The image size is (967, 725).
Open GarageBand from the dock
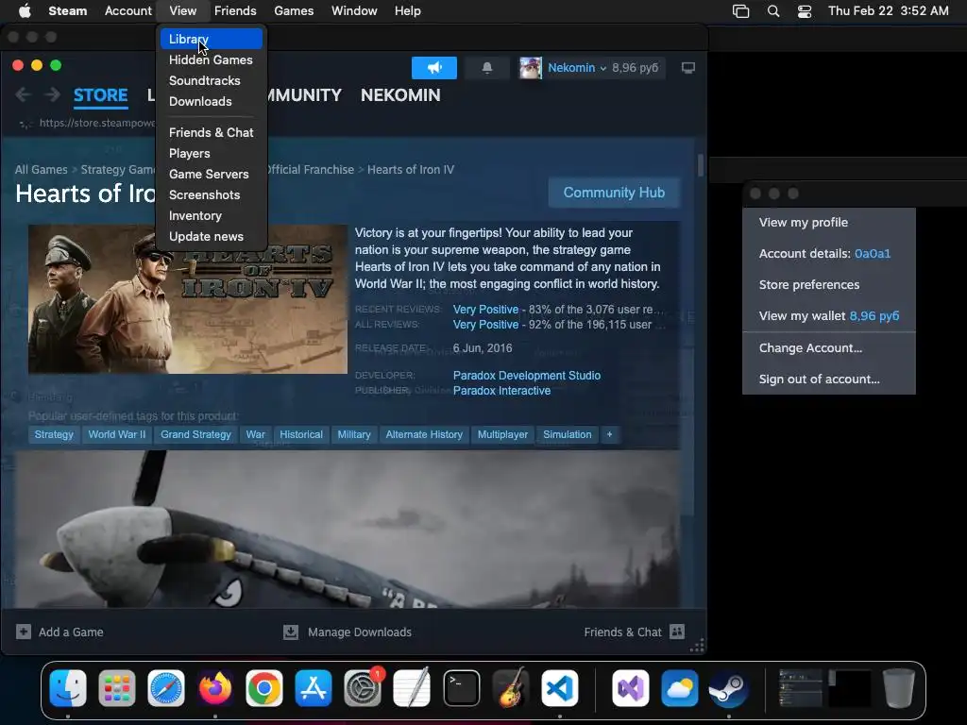[511, 688]
